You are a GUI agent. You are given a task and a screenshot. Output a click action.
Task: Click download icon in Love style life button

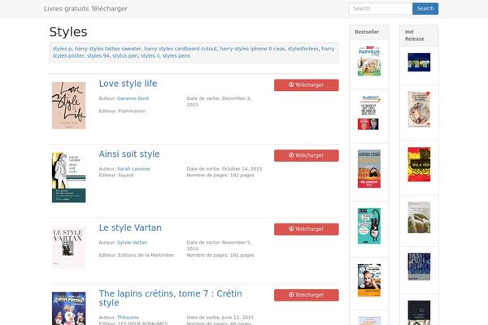point(291,84)
